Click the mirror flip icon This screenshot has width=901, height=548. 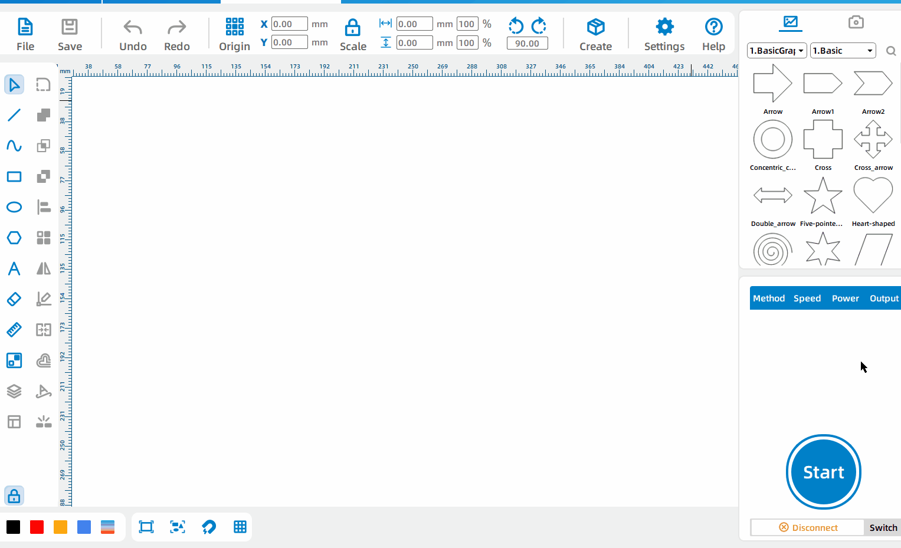[44, 268]
